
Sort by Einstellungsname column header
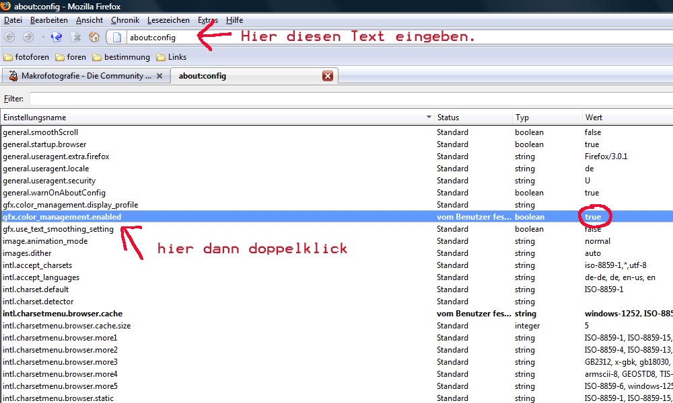217,118
